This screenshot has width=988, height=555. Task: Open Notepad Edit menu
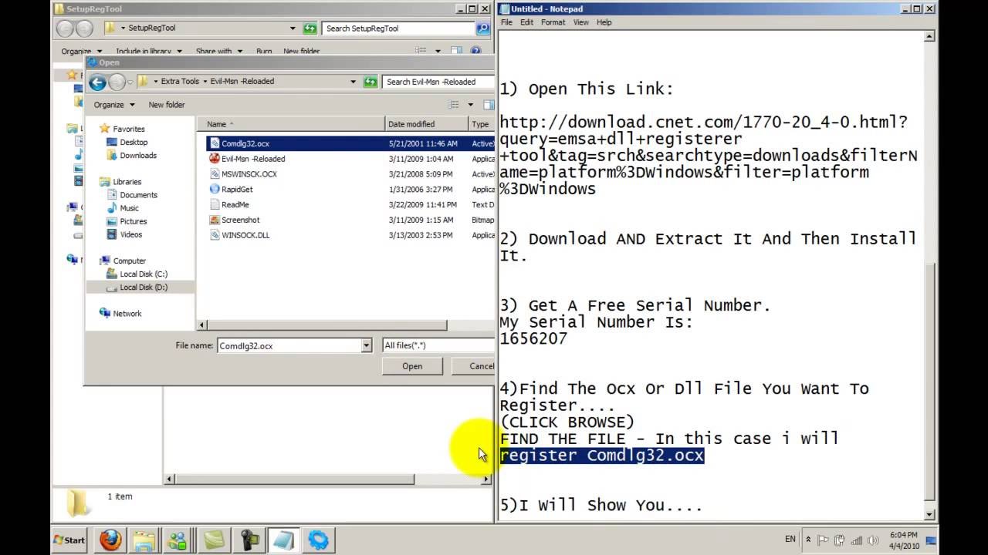click(x=526, y=22)
